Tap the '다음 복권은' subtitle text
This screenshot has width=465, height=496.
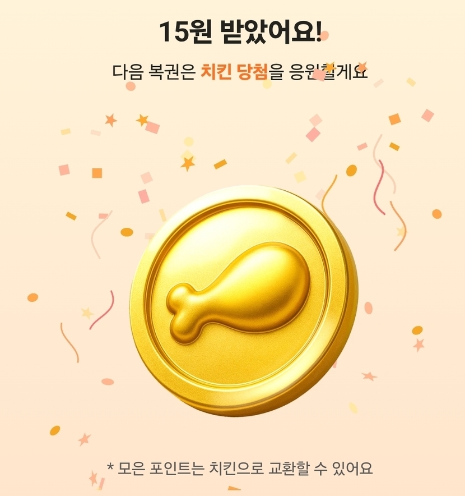(x=154, y=72)
